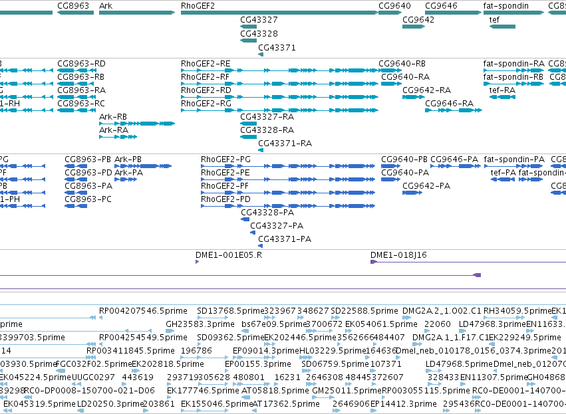Open transcript fat-spondin-RA
This screenshot has width=566, height=414.
pos(514,64)
